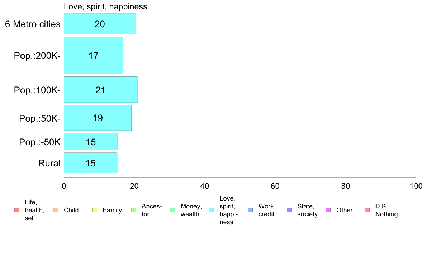Click the pink D.K. Nothing legend swatch

(367, 210)
